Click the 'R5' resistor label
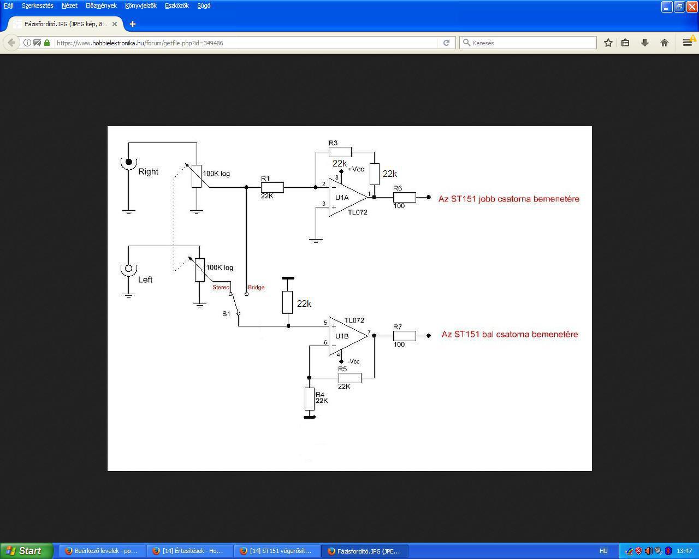The height and width of the screenshot is (559, 699). tap(342, 369)
